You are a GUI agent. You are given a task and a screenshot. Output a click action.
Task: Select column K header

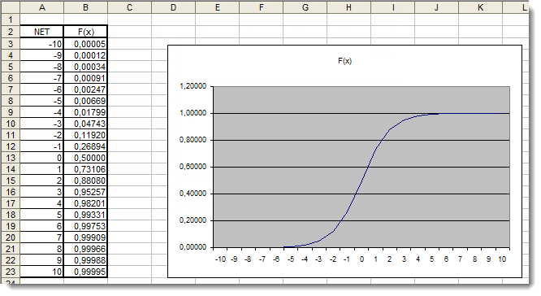[x=480, y=7]
